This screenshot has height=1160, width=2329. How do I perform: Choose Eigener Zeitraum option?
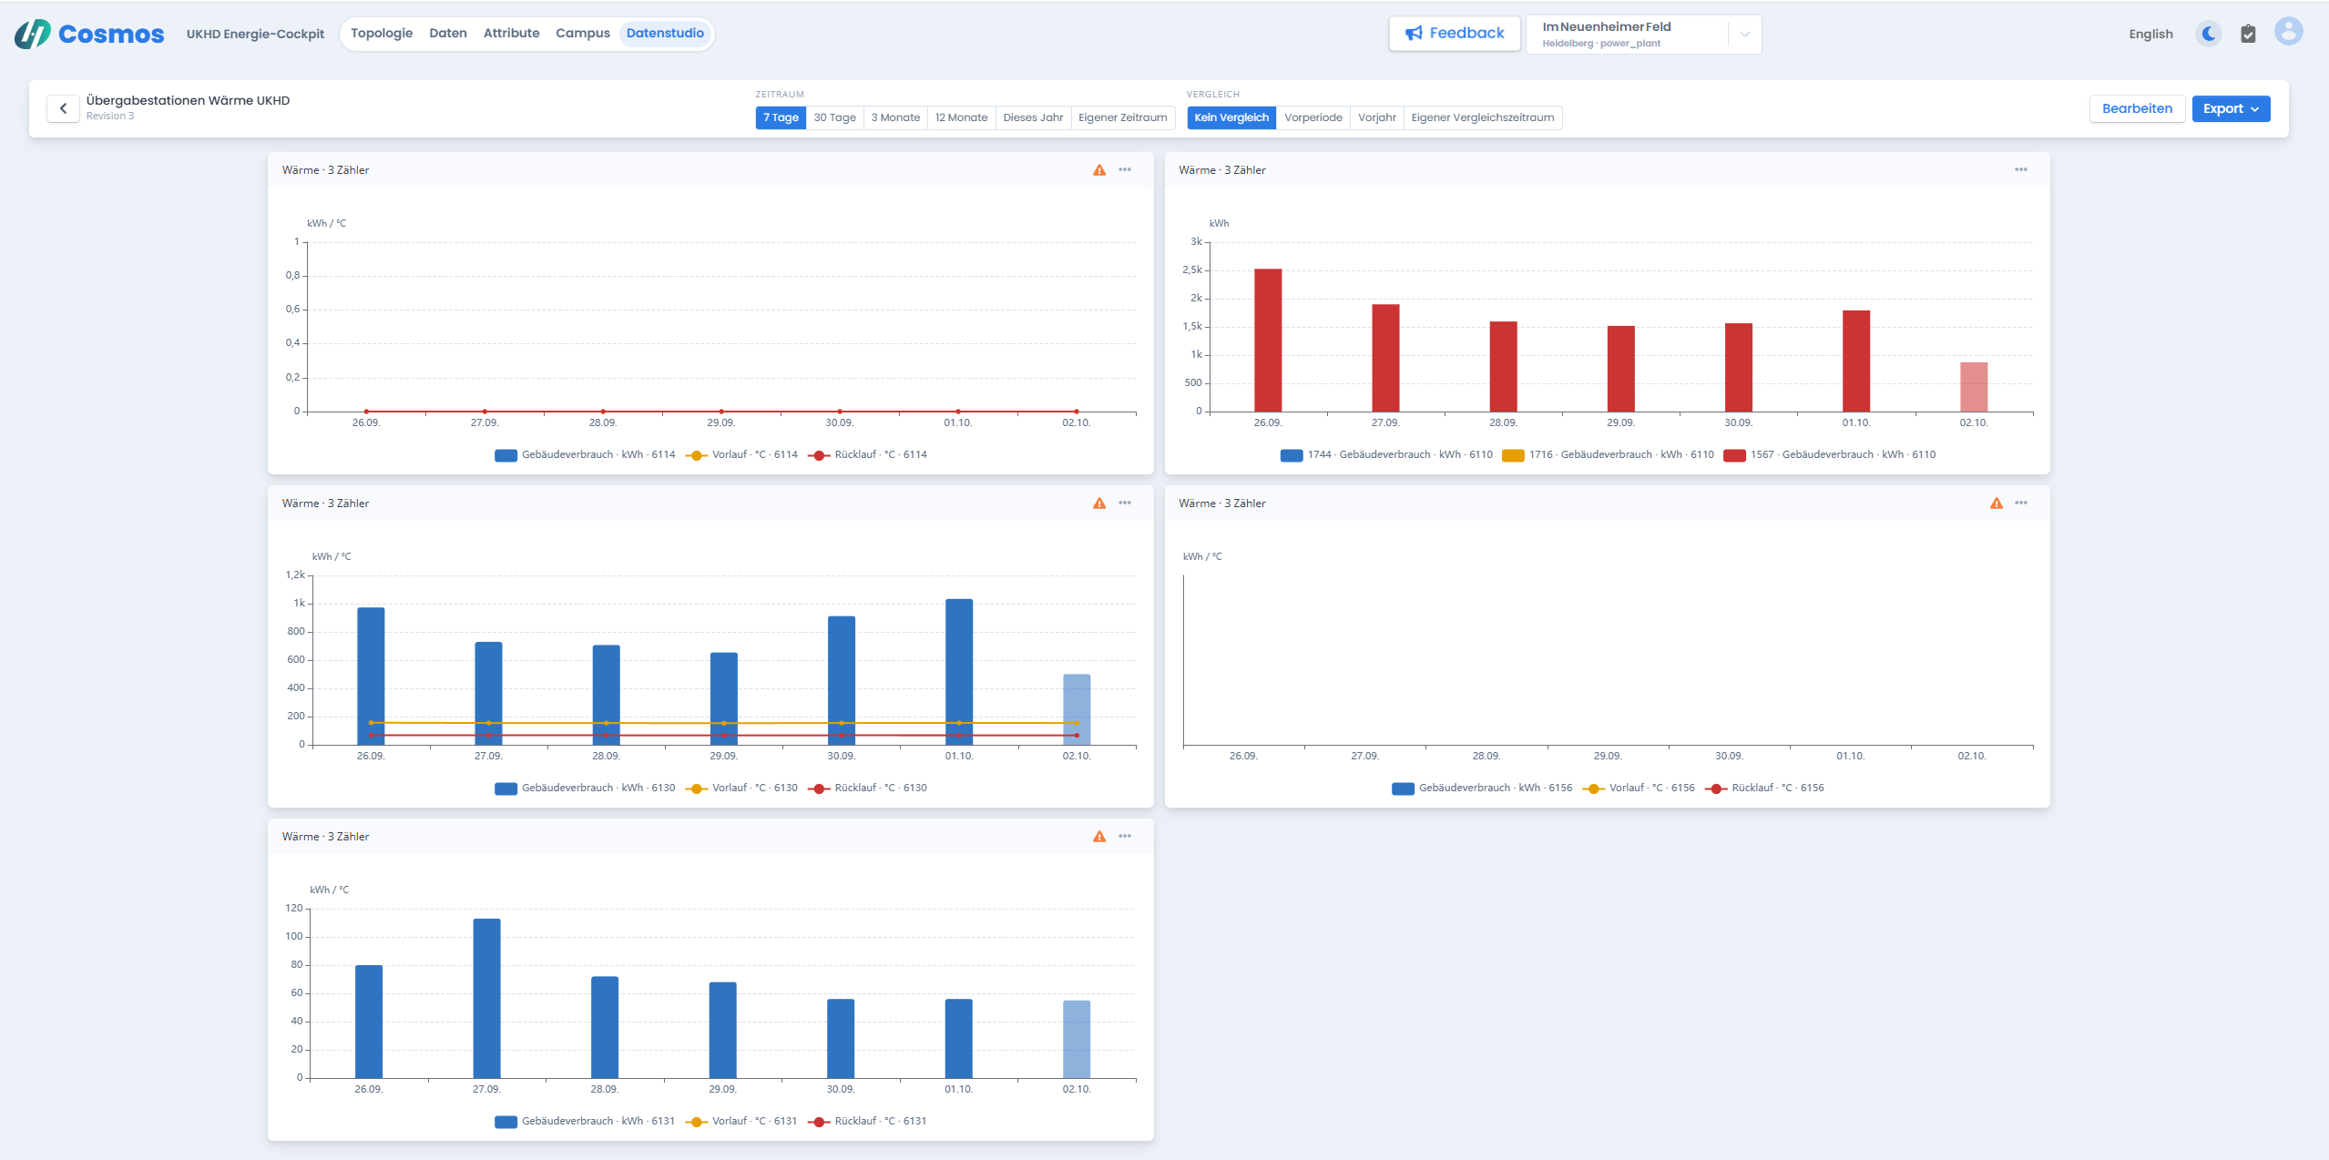point(1122,117)
